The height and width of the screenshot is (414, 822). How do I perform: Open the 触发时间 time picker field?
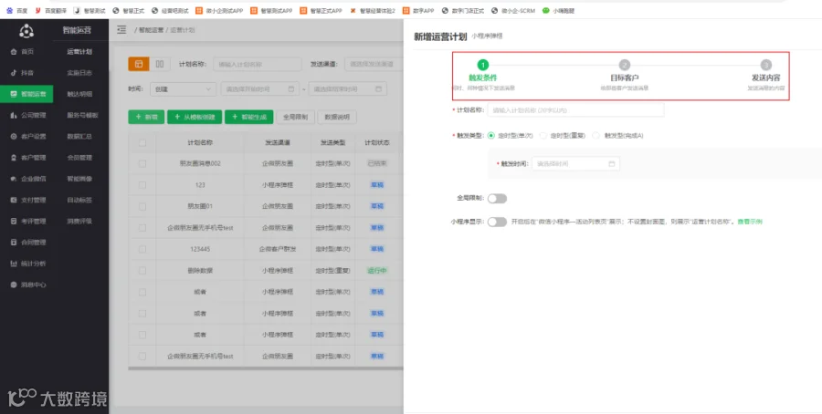pos(575,164)
